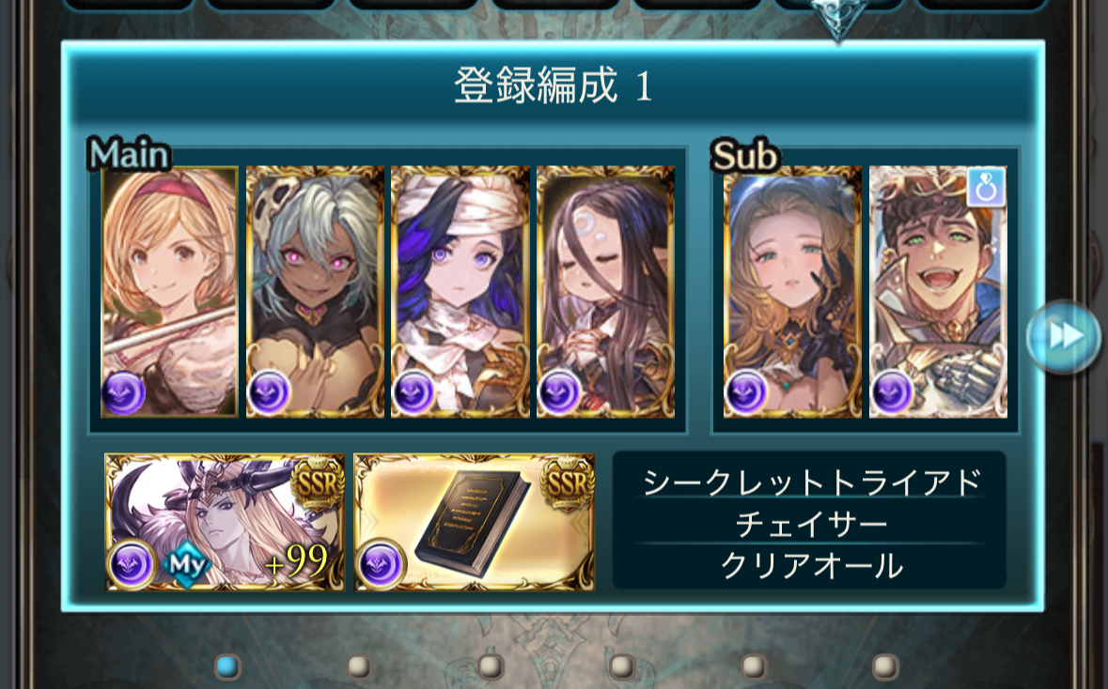Select the チェイサー skill
This screenshot has height=689, width=1108.
tap(811, 525)
